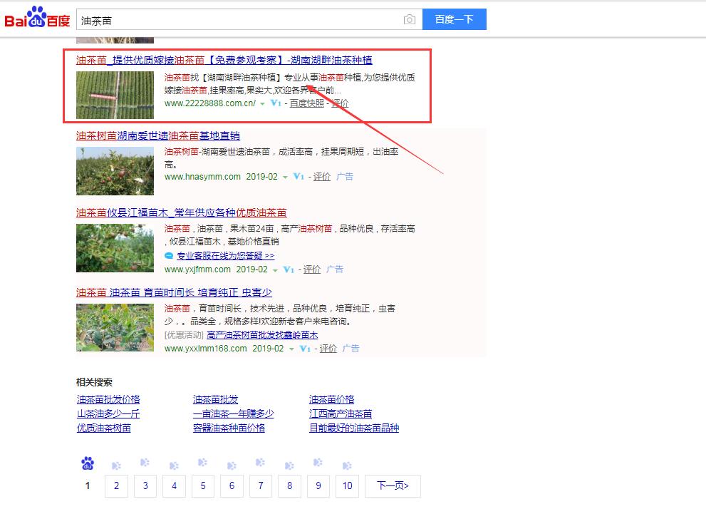Click V1 badge beside www.hnasymm.com
This screenshot has width=706, height=514.
[299, 177]
